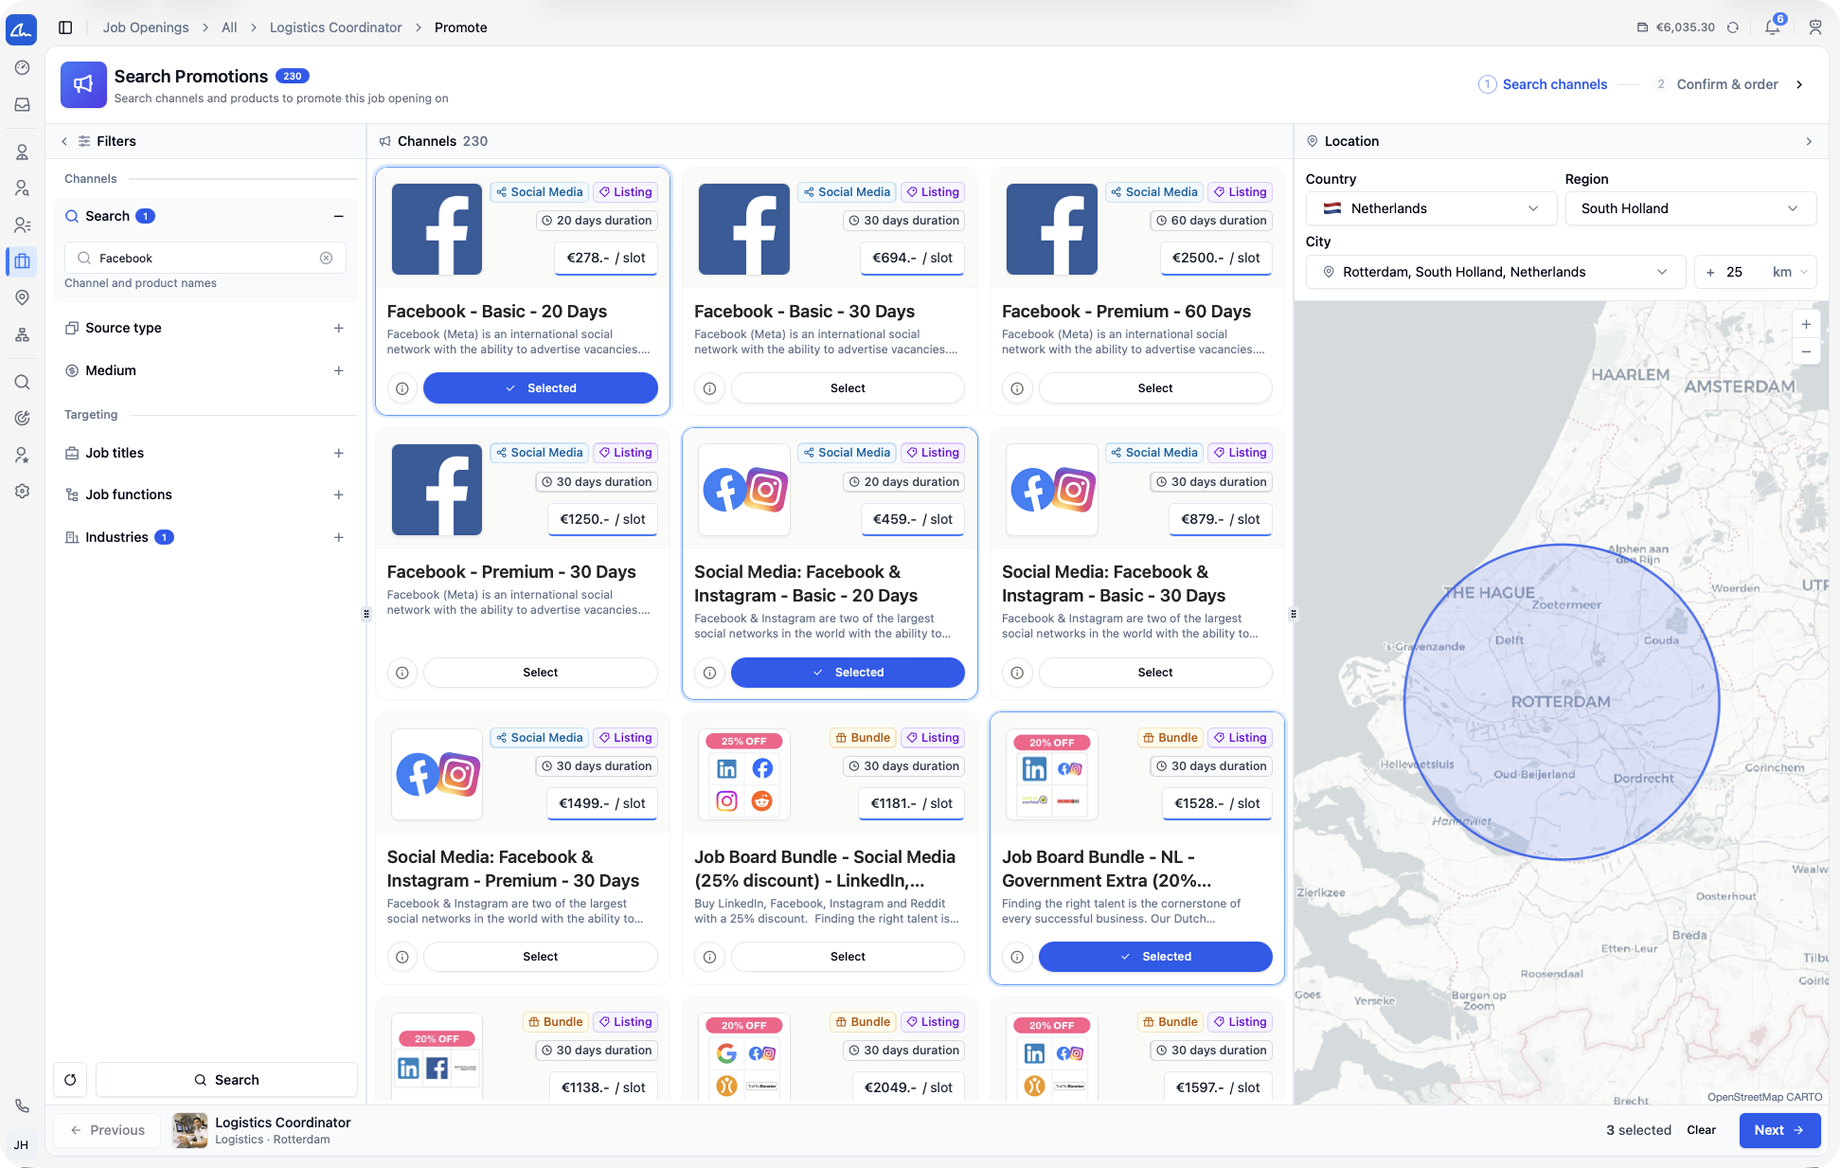Zoom out on the map
1840x1168 pixels.
click(1806, 352)
